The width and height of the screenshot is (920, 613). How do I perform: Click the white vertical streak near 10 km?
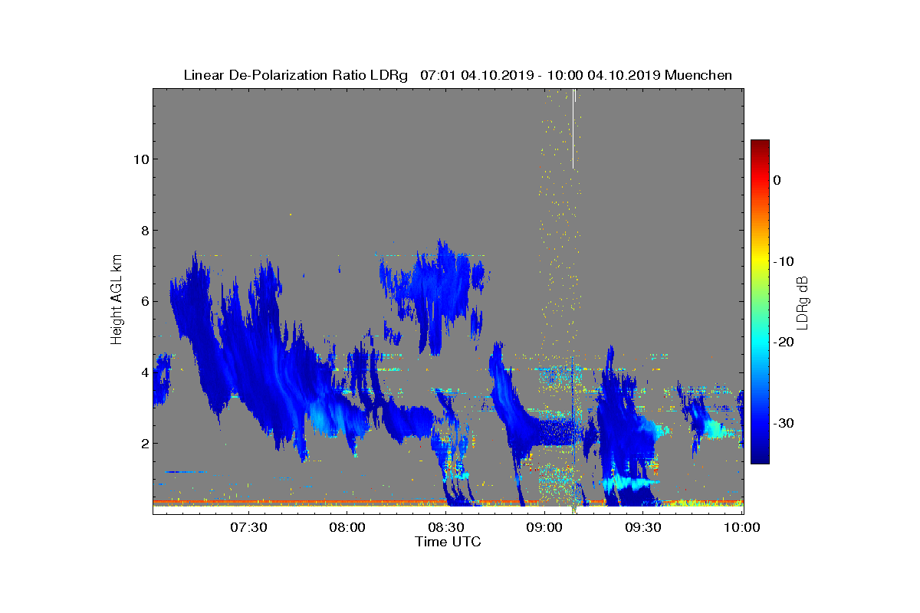(x=573, y=129)
